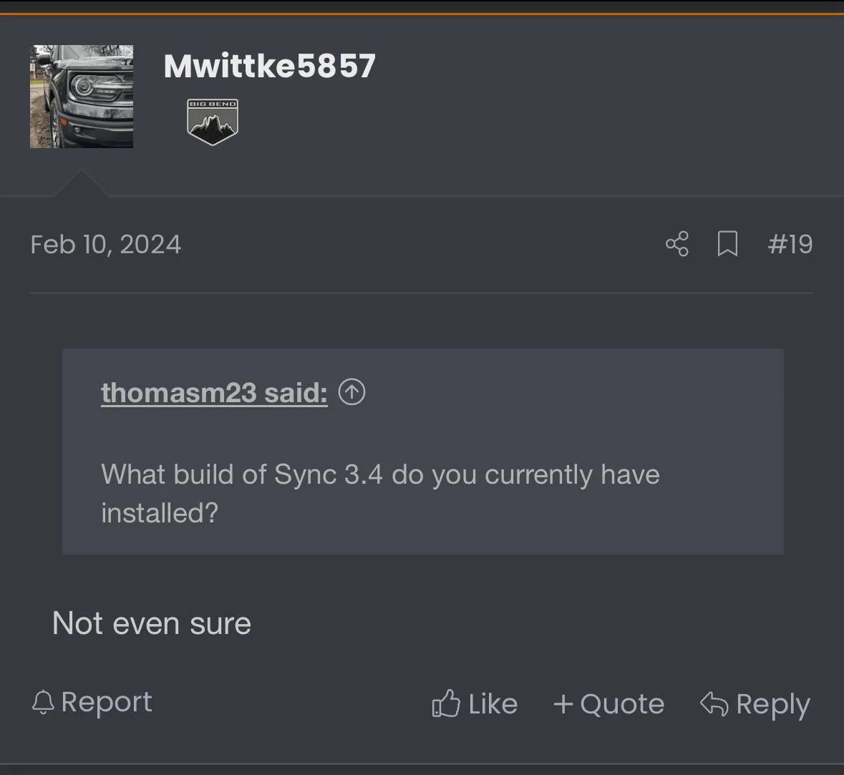The width and height of the screenshot is (844, 775).
Task: Click the bell icon next to Report
Action: [43, 702]
